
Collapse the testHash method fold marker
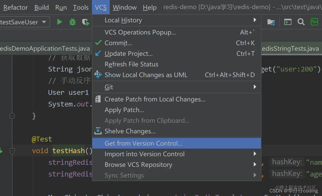pyautogui.click(x=12, y=151)
